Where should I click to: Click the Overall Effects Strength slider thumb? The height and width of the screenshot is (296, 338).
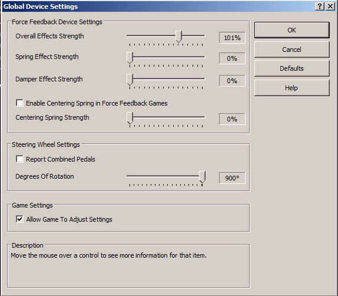(178, 37)
